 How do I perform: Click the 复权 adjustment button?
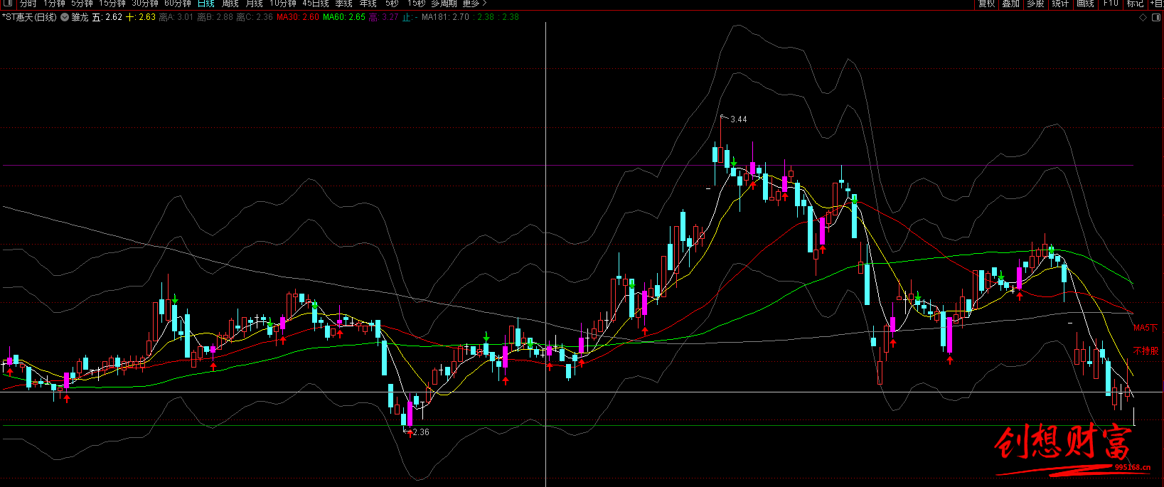pos(986,4)
